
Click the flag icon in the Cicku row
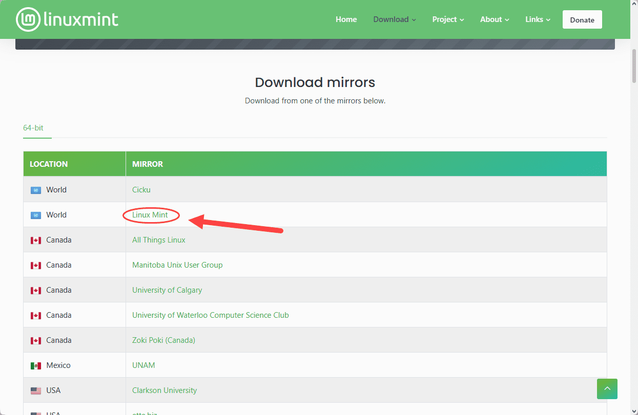[35, 190]
